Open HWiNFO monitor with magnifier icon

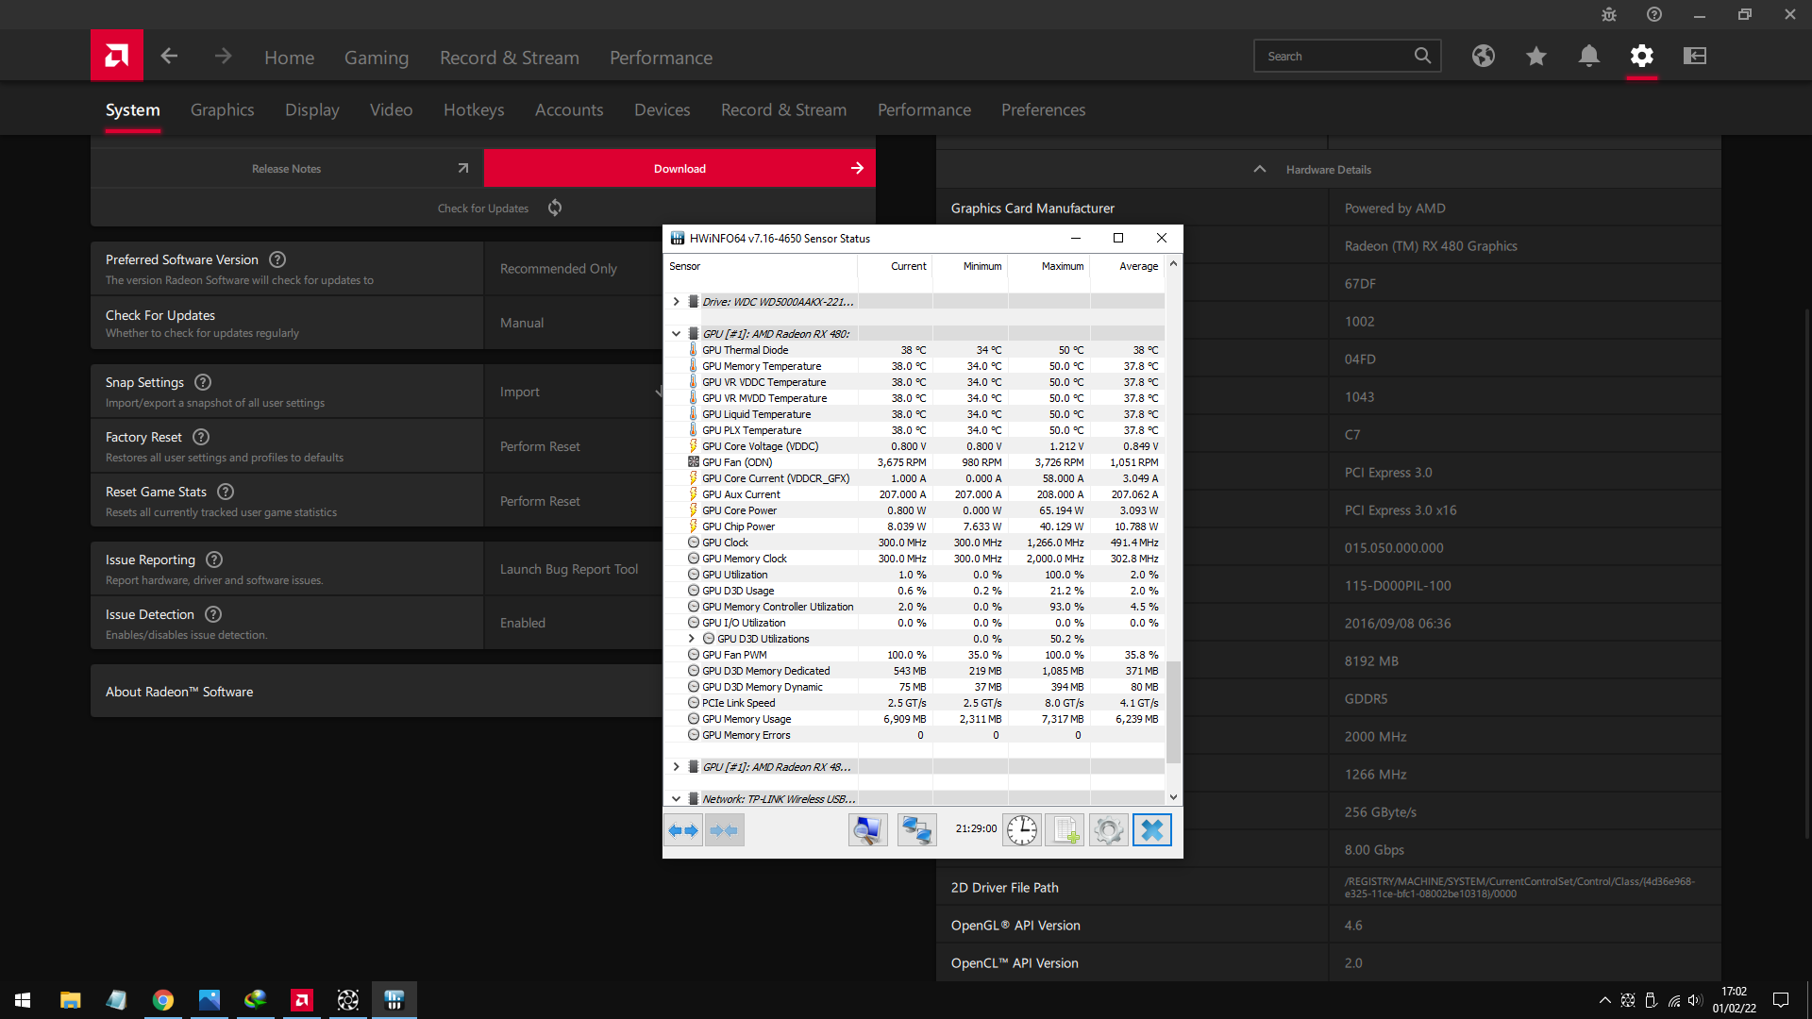(x=868, y=830)
